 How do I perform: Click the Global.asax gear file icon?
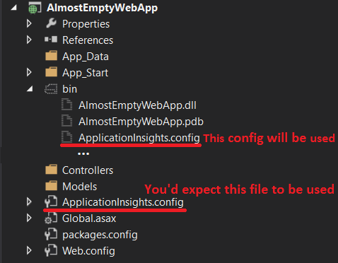tap(51, 218)
